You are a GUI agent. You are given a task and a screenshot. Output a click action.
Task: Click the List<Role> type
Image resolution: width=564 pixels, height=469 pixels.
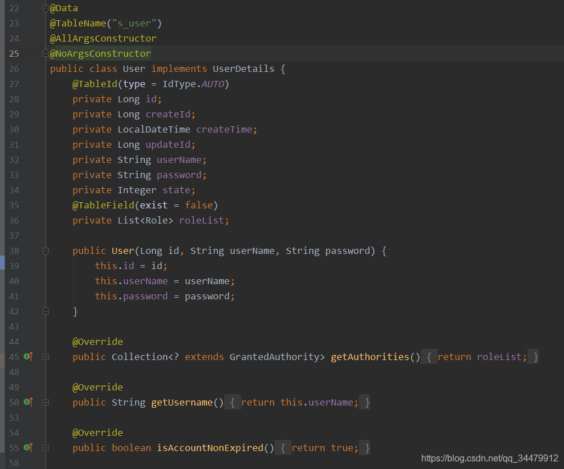145,220
